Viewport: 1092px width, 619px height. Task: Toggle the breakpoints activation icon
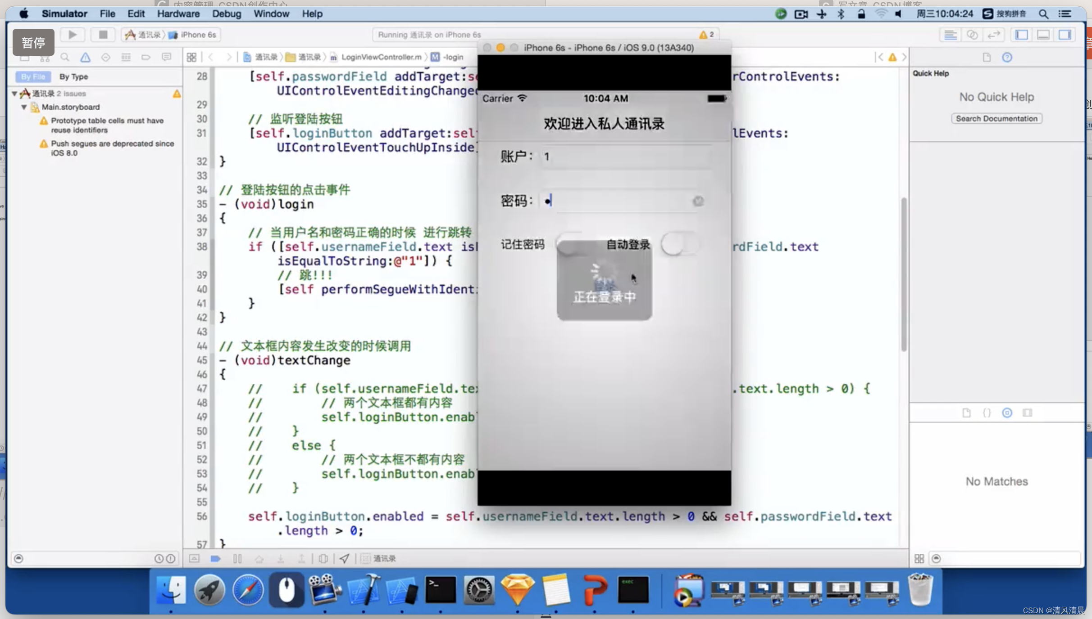pos(215,558)
